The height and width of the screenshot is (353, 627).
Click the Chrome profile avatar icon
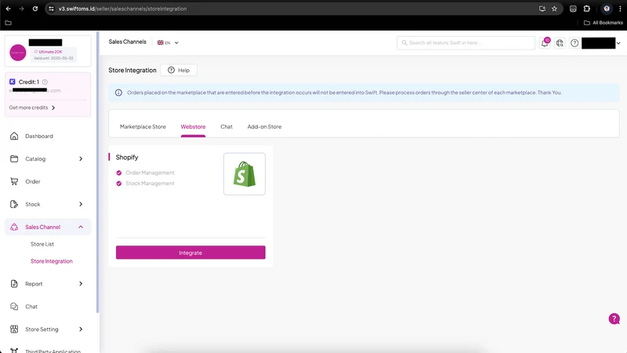point(607,9)
